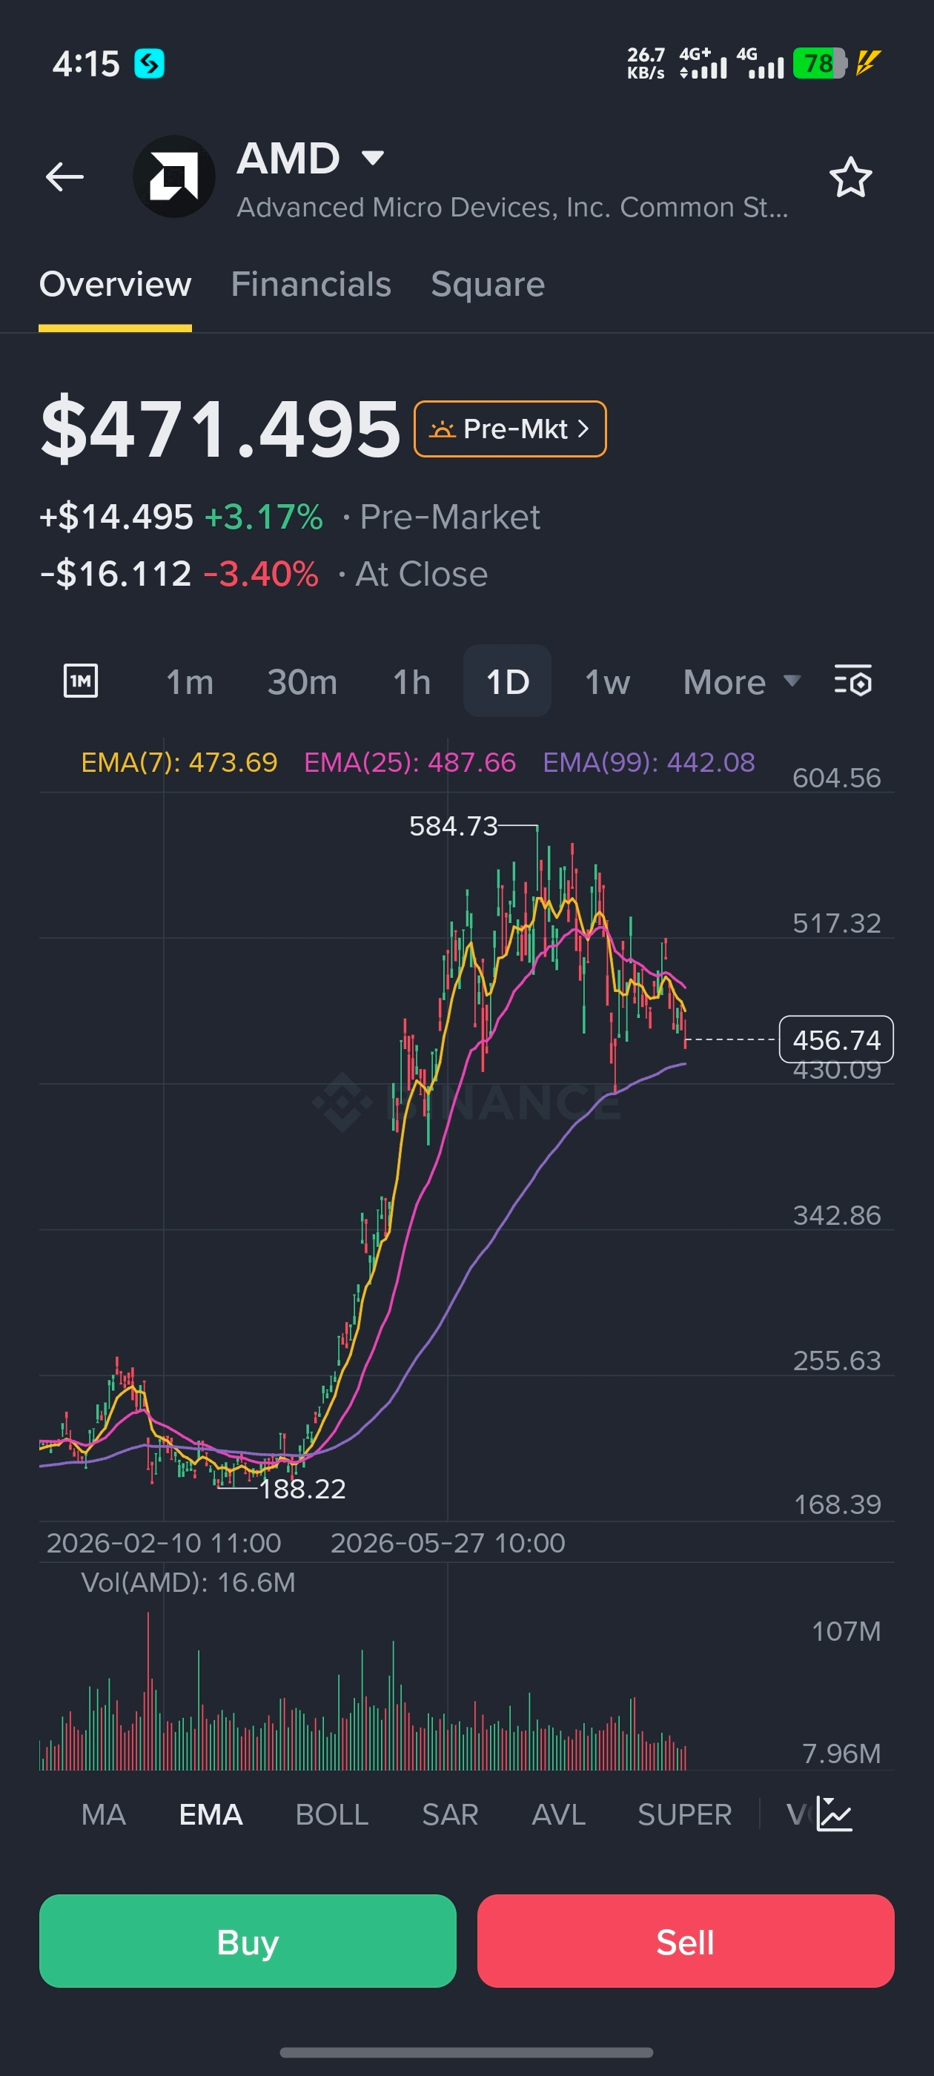Tap the EMA(25): 487.66 label

point(409,761)
